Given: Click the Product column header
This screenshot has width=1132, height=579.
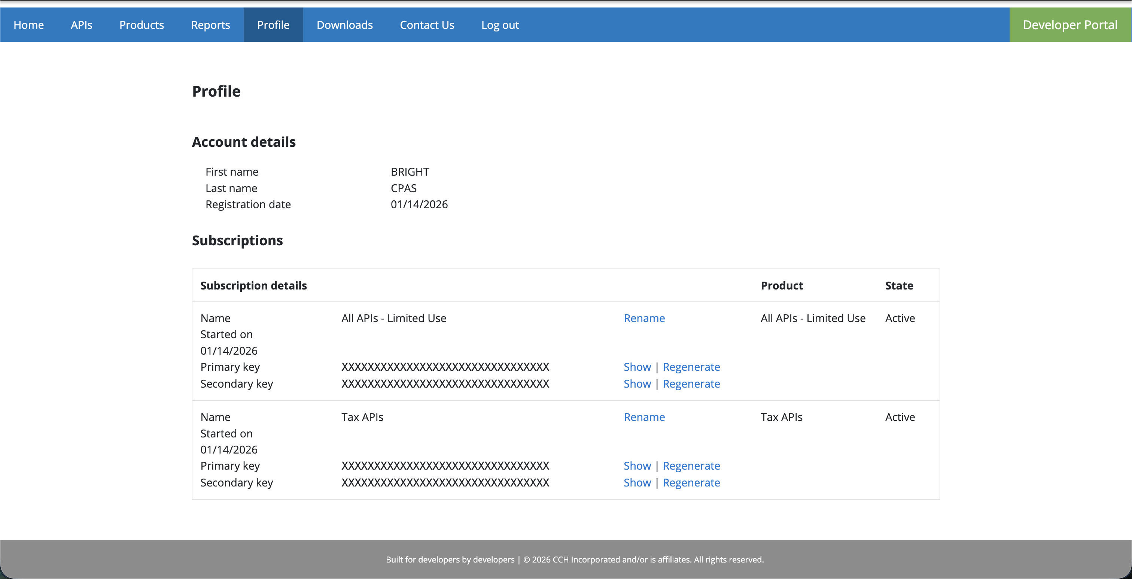Looking at the screenshot, I should point(782,285).
